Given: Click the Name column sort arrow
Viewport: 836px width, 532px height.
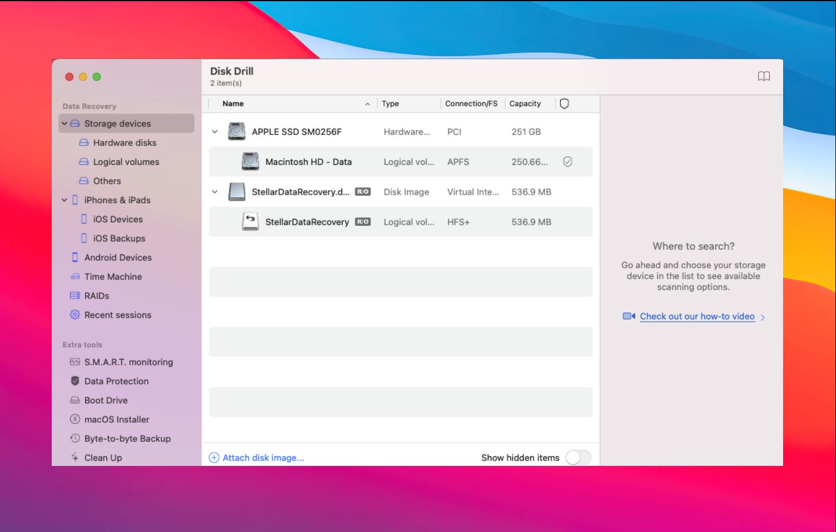Looking at the screenshot, I should [x=367, y=104].
